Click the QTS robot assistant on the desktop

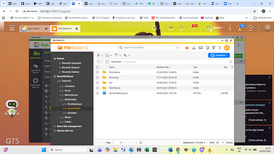(12, 109)
